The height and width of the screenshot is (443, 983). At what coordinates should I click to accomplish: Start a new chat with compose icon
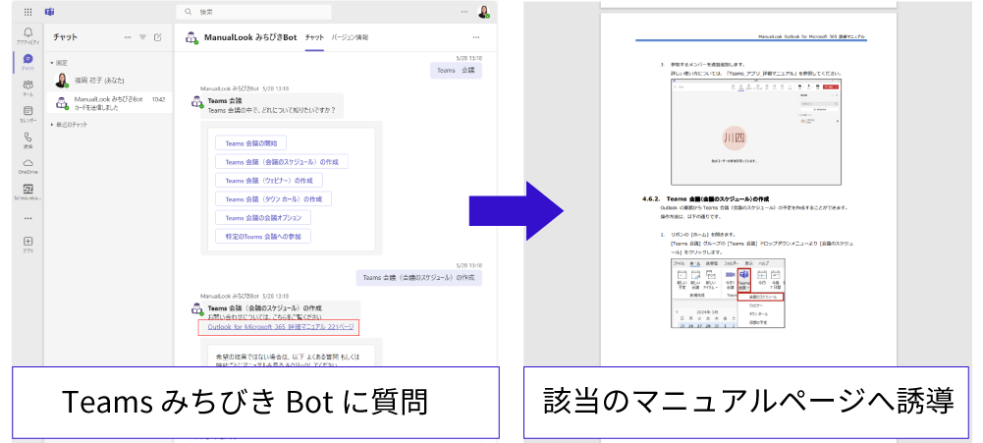pyautogui.click(x=157, y=37)
